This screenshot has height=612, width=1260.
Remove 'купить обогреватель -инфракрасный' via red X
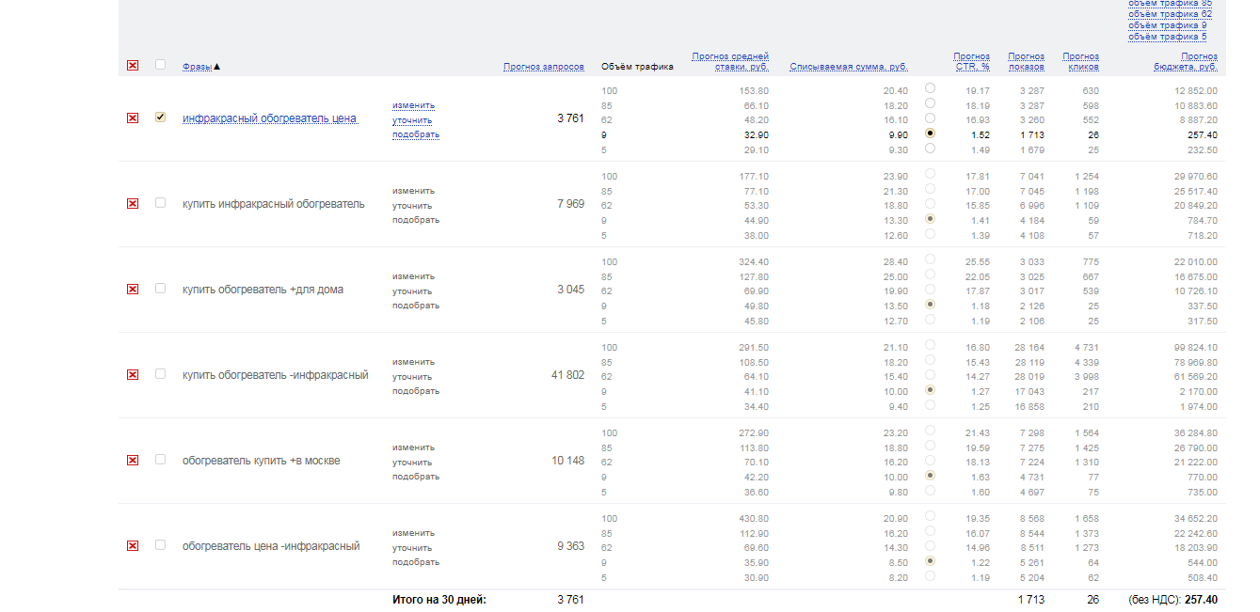[133, 375]
